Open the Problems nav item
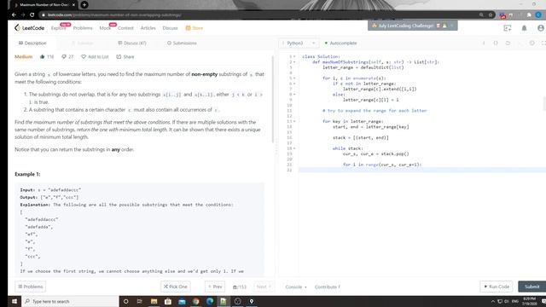This screenshot has width=546, height=307. [83, 28]
